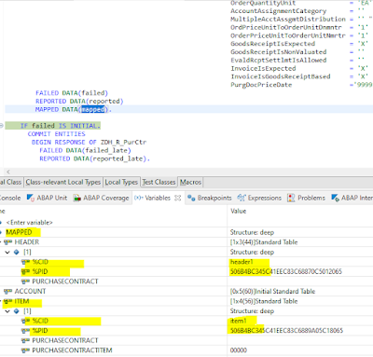Click 'FAILED DATA(failed_late)' code line
Viewport: 373px width, 357px height.
85,150
